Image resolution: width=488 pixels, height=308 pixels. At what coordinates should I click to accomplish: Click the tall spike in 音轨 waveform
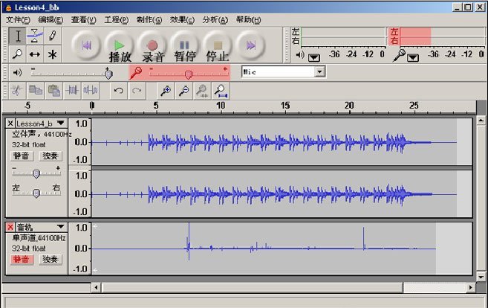click(x=189, y=241)
